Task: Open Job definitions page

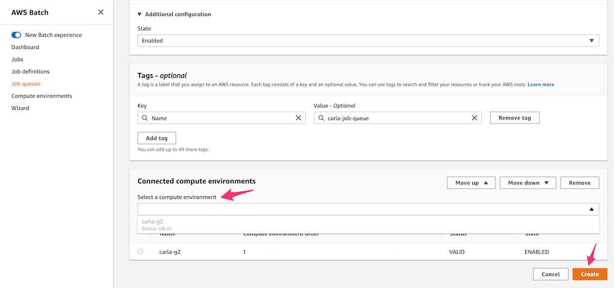Action: pyautogui.click(x=31, y=72)
